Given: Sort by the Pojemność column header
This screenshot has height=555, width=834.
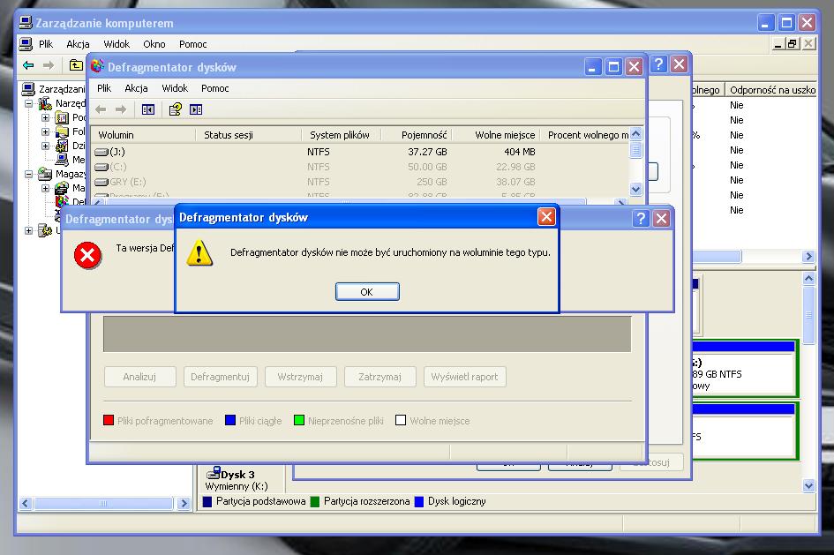Looking at the screenshot, I should 418,135.
